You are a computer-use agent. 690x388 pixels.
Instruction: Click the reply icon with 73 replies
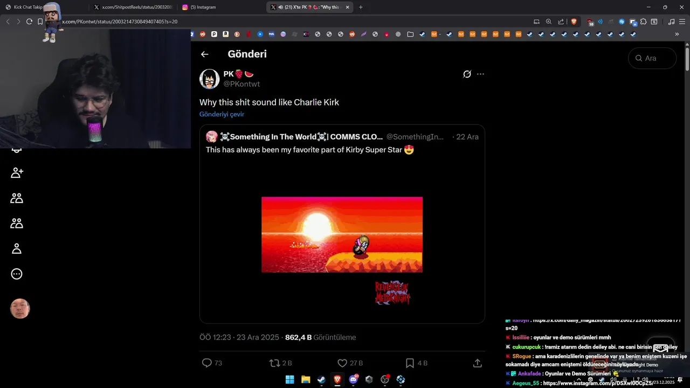(x=206, y=363)
